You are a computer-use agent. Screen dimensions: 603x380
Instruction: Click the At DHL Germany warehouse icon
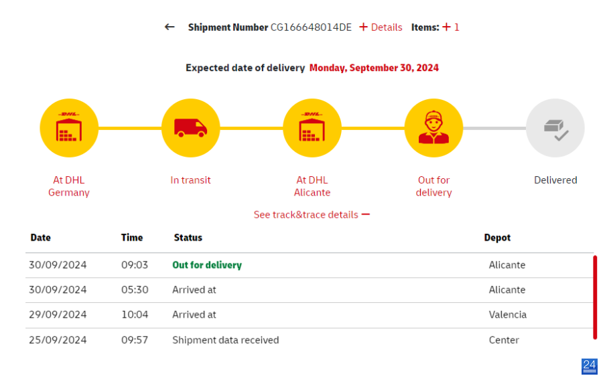[x=69, y=128]
